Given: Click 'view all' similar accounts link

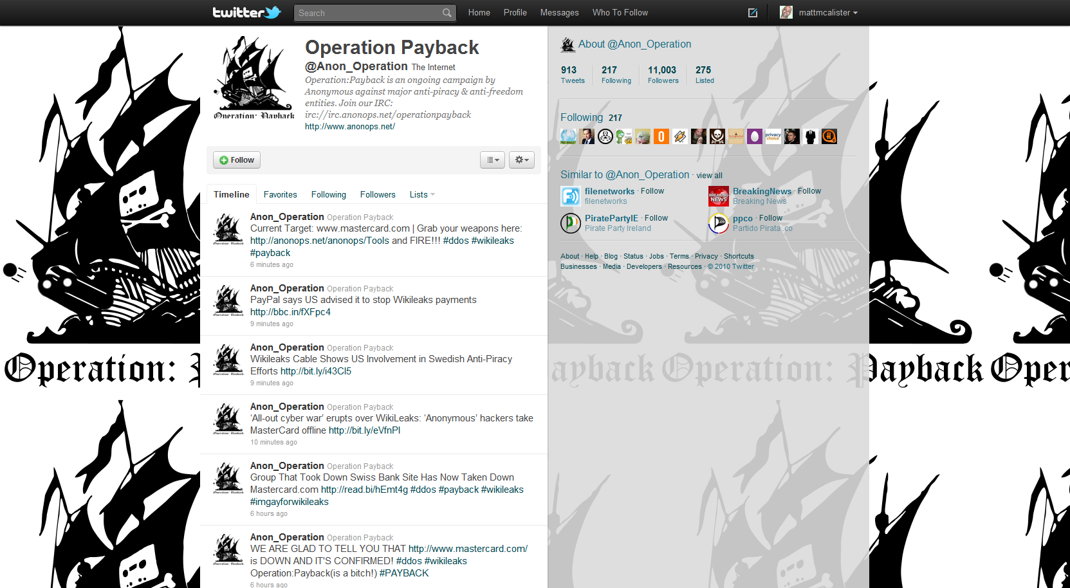Looking at the screenshot, I should (x=709, y=176).
